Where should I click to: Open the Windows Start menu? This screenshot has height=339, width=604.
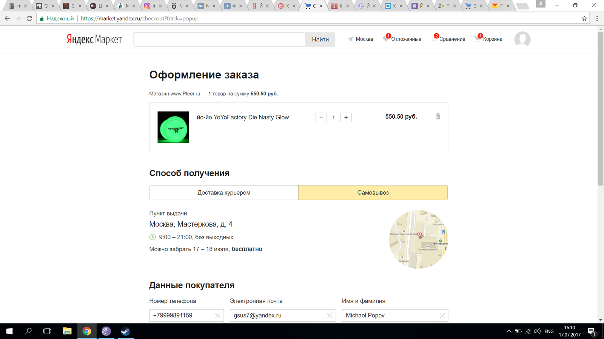9,331
